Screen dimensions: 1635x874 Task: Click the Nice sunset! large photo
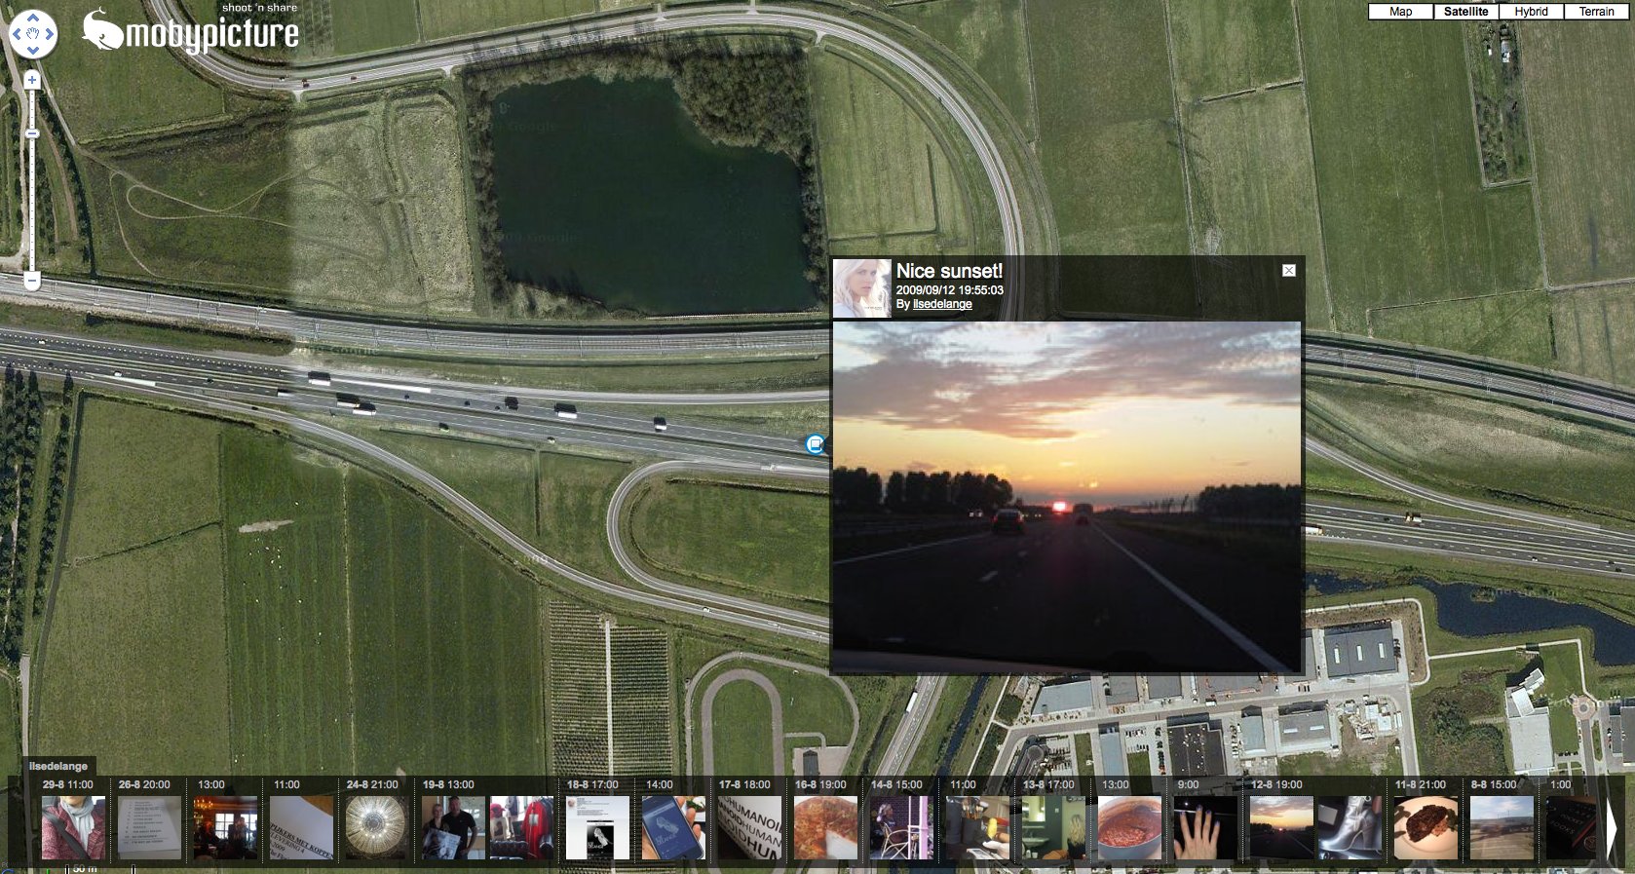point(1066,497)
